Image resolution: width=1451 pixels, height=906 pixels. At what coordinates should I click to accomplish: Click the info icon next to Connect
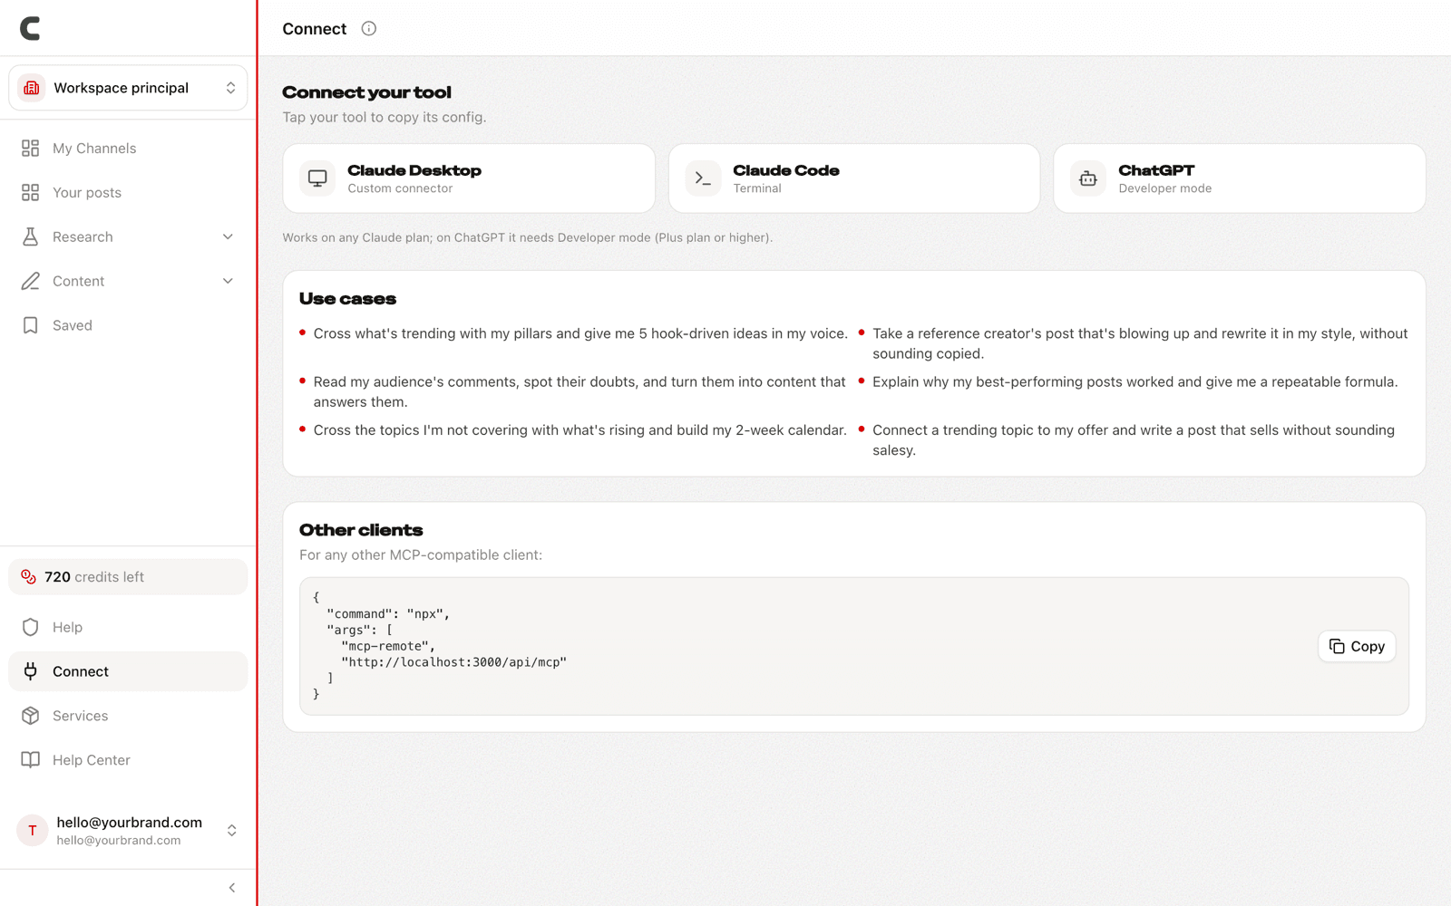coord(369,28)
